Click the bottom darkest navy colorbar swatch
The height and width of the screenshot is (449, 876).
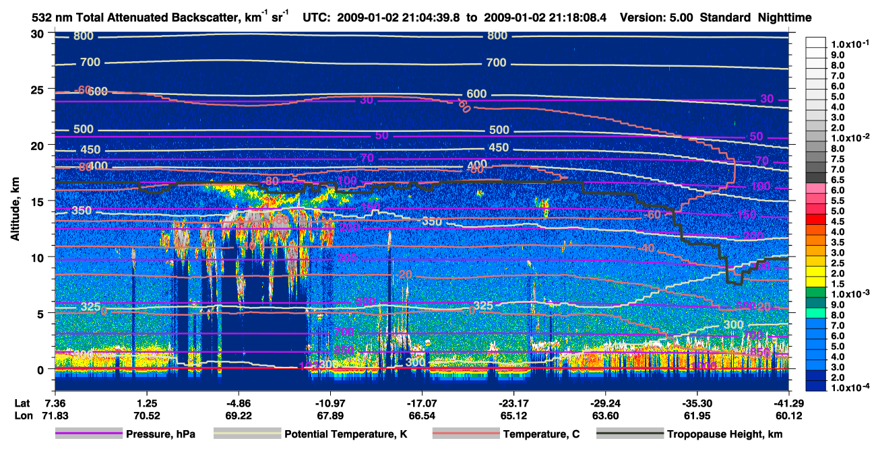816,386
